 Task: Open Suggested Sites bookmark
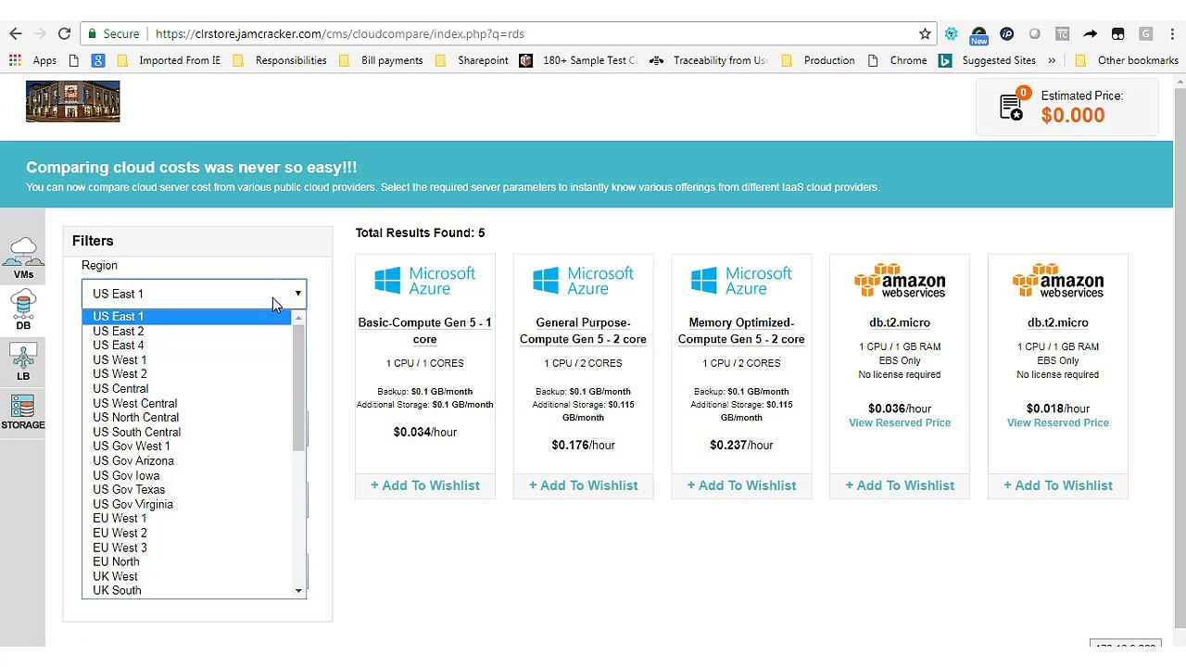(988, 60)
